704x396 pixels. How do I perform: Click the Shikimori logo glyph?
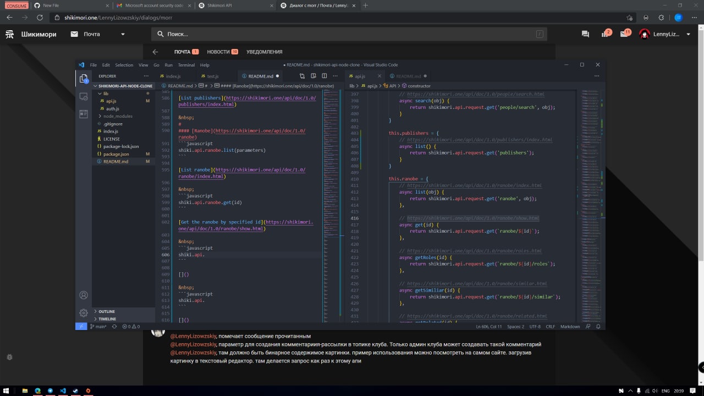click(x=10, y=34)
